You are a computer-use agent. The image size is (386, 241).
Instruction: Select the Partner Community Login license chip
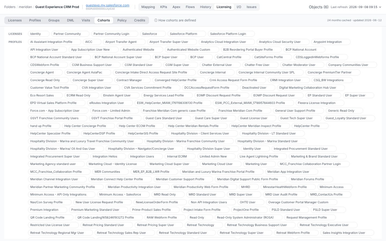(x=115, y=34)
